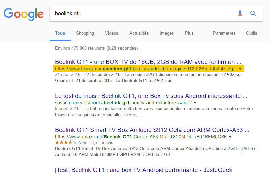Click the highlighted bxnxg.com URL

[146, 69]
